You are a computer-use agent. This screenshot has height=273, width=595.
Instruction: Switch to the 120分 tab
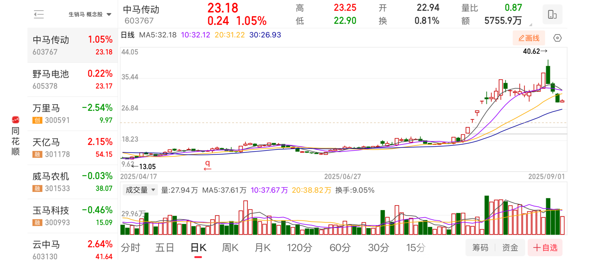point(299,248)
